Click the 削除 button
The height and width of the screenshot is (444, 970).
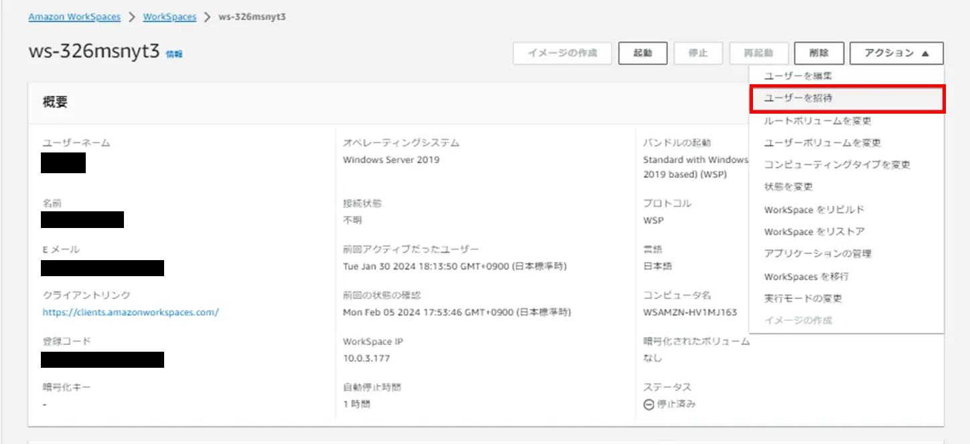pos(819,53)
